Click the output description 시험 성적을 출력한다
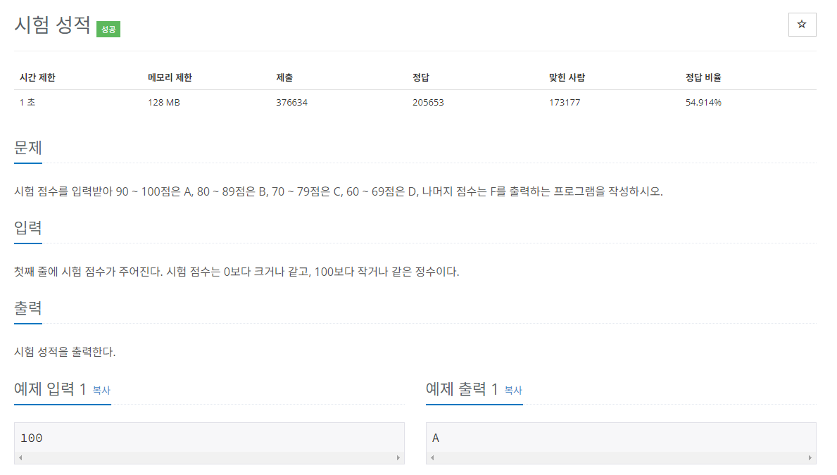 [65, 352]
